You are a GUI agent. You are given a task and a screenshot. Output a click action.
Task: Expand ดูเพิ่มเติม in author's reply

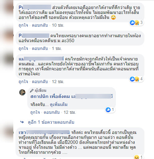[x=59, y=104]
